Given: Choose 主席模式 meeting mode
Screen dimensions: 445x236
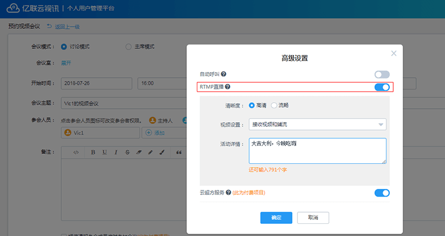Looking at the screenshot, I should (128, 47).
